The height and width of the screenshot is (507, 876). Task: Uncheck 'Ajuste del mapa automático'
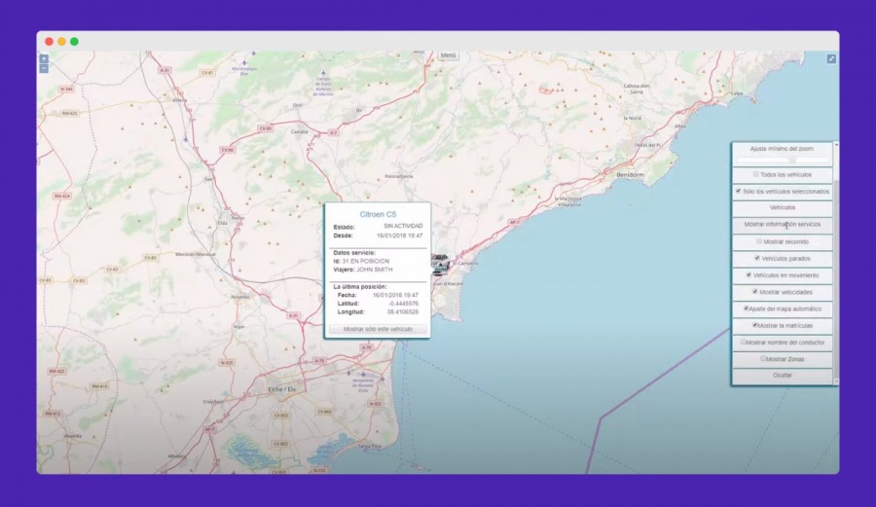pyautogui.click(x=746, y=308)
